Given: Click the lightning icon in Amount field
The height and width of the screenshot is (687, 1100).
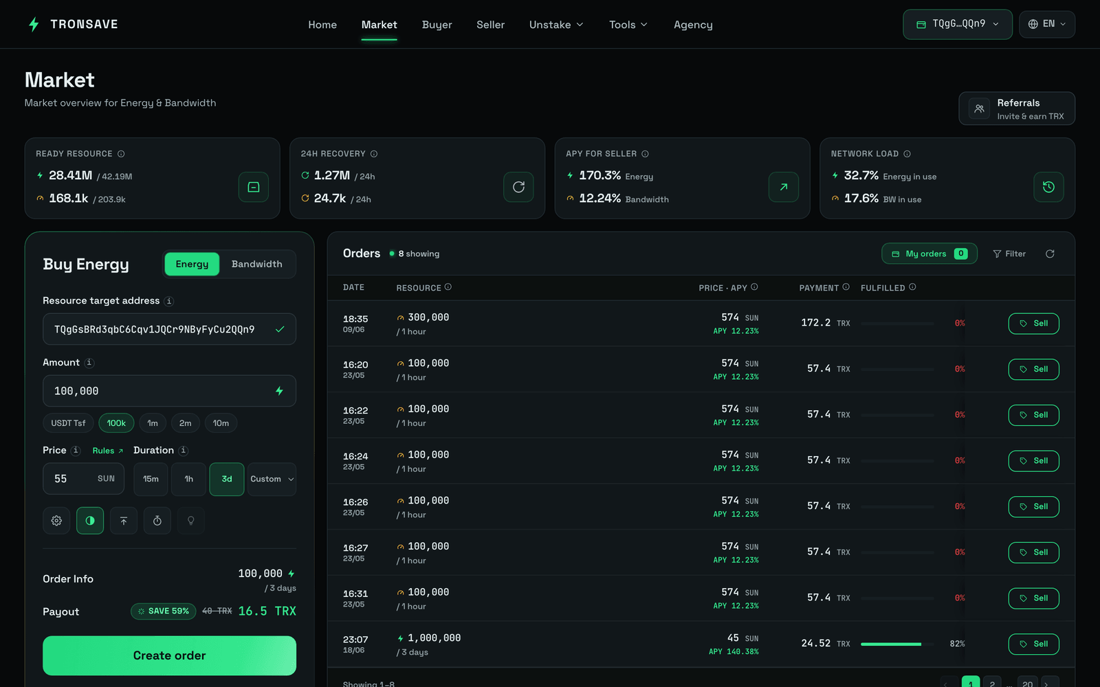Looking at the screenshot, I should (x=279, y=391).
